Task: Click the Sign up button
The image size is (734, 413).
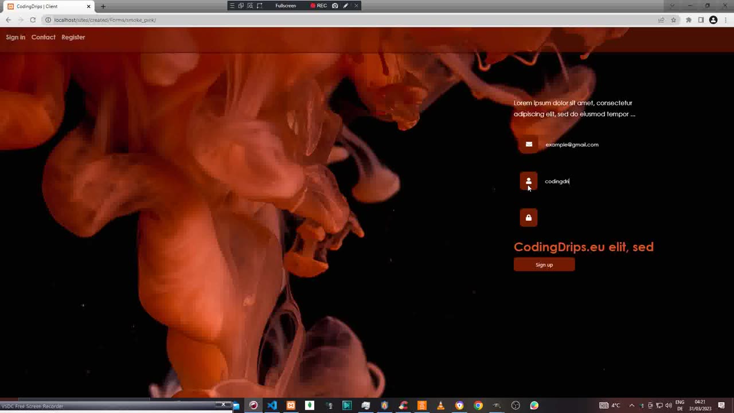Action: [x=544, y=264]
